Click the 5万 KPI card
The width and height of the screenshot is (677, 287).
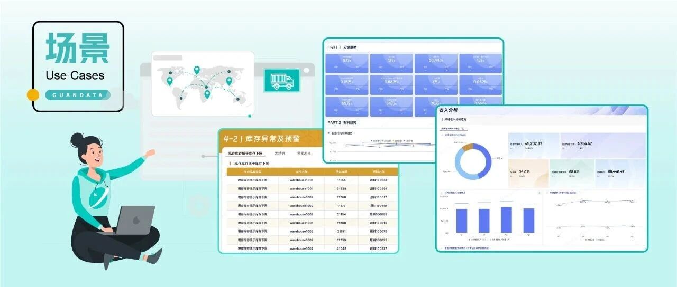click(346, 63)
